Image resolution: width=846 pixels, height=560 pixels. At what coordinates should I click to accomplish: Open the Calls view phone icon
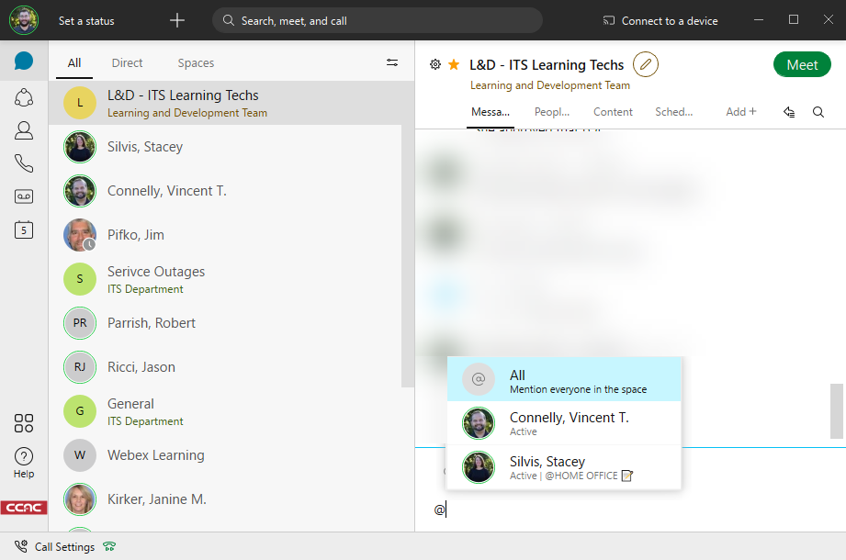click(24, 162)
